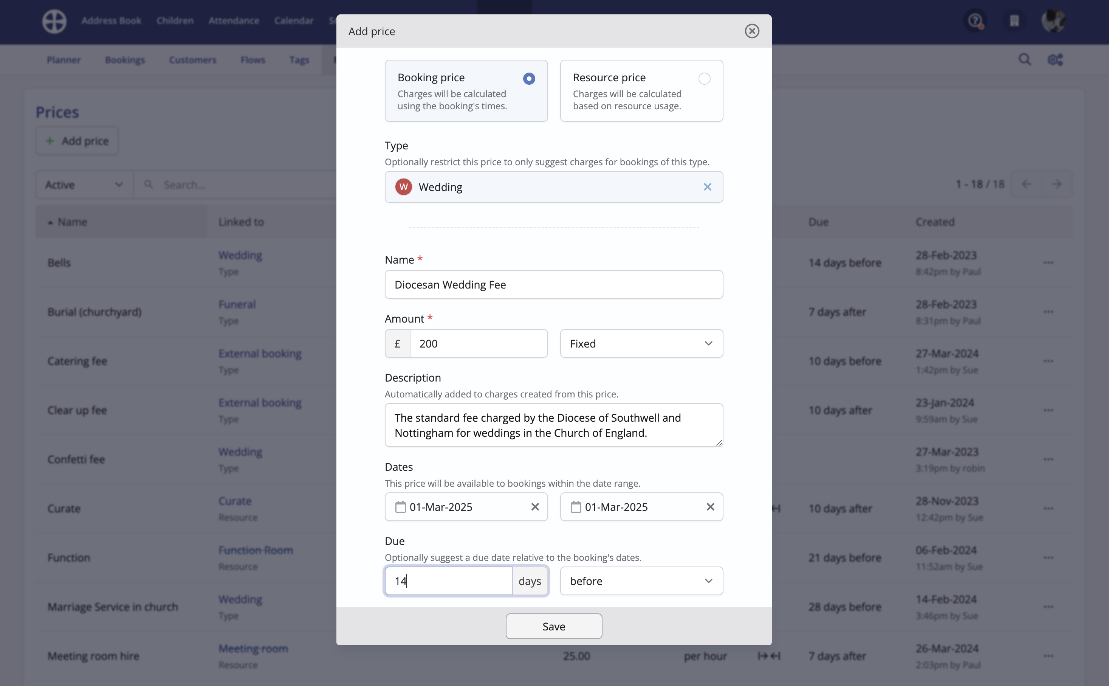This screenshot has width=1109, height=686.
Task: Open actions menu for Bells row
Action: click(1048, 263)
